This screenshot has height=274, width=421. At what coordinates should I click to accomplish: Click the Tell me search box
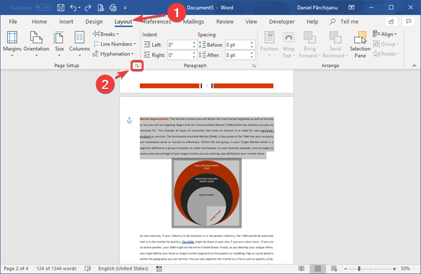coord(344,21)
